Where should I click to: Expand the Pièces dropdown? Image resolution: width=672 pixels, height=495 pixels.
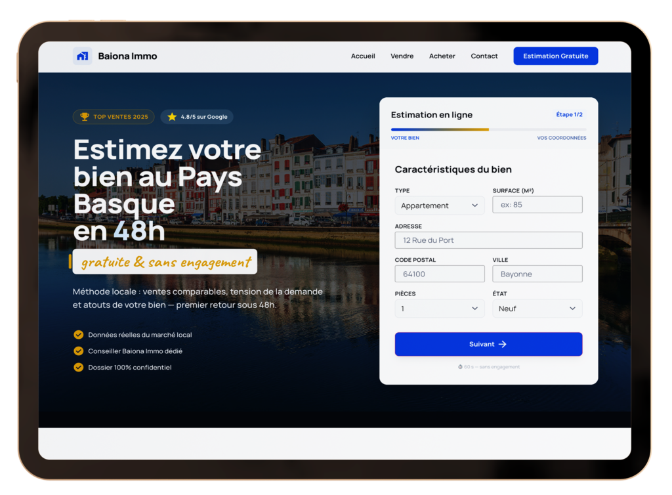[x=439, y=309]
